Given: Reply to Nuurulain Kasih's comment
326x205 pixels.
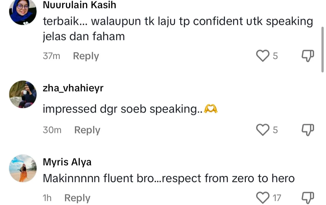Looking at the screenshot, I should click(x=86, y=56).
